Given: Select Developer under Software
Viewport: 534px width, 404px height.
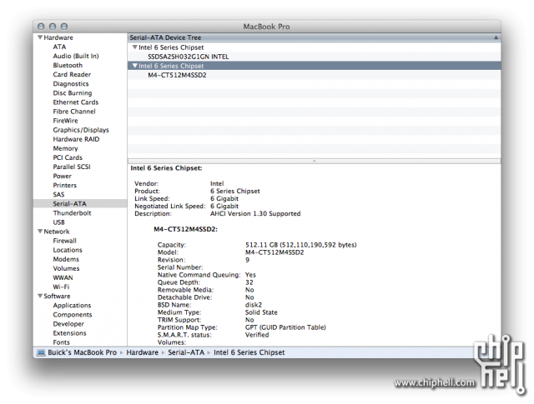Looking at the screenshot, I should coord(68,324).
